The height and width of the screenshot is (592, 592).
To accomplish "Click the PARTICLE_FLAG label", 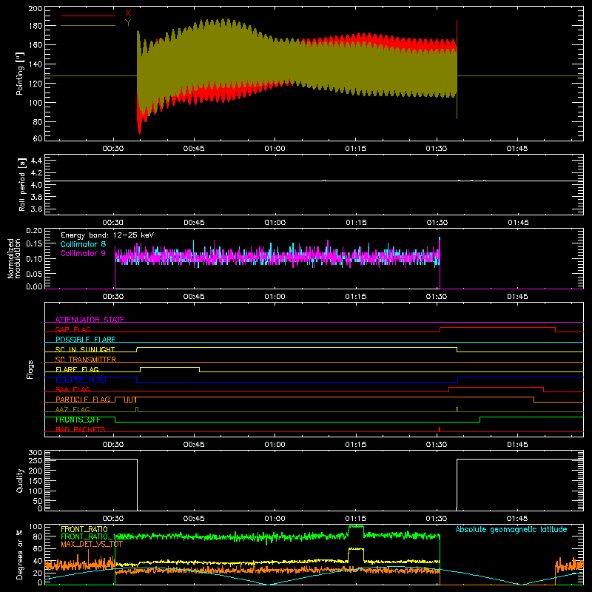I will point(83,400).
